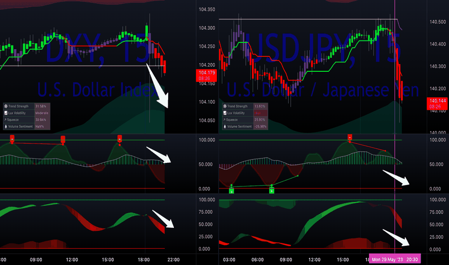Select the grey horizontal line atop USDJPY chart
The image size is (449, 265).
[308, 19]
